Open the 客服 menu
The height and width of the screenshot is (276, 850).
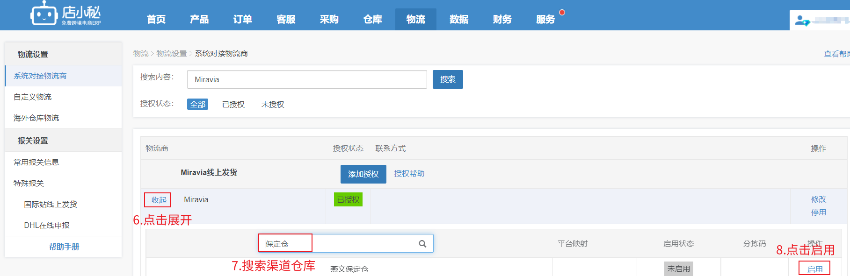coord(286,19)
